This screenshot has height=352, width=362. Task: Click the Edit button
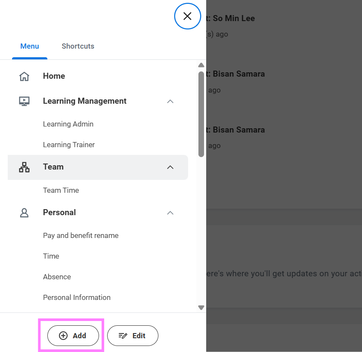pos(133,335)
